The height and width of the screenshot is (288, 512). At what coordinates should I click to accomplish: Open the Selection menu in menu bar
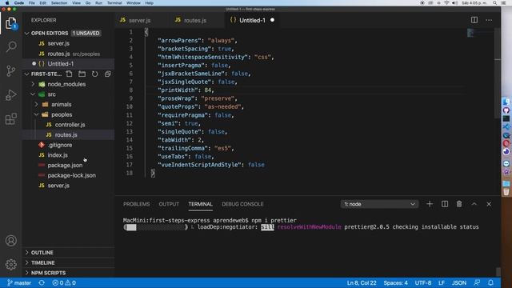click(59, 3)
